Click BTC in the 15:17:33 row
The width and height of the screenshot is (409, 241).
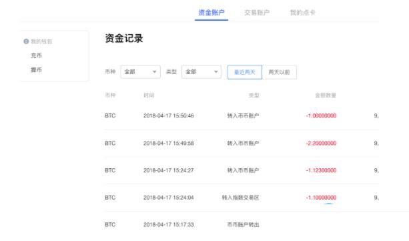(110, 224)
